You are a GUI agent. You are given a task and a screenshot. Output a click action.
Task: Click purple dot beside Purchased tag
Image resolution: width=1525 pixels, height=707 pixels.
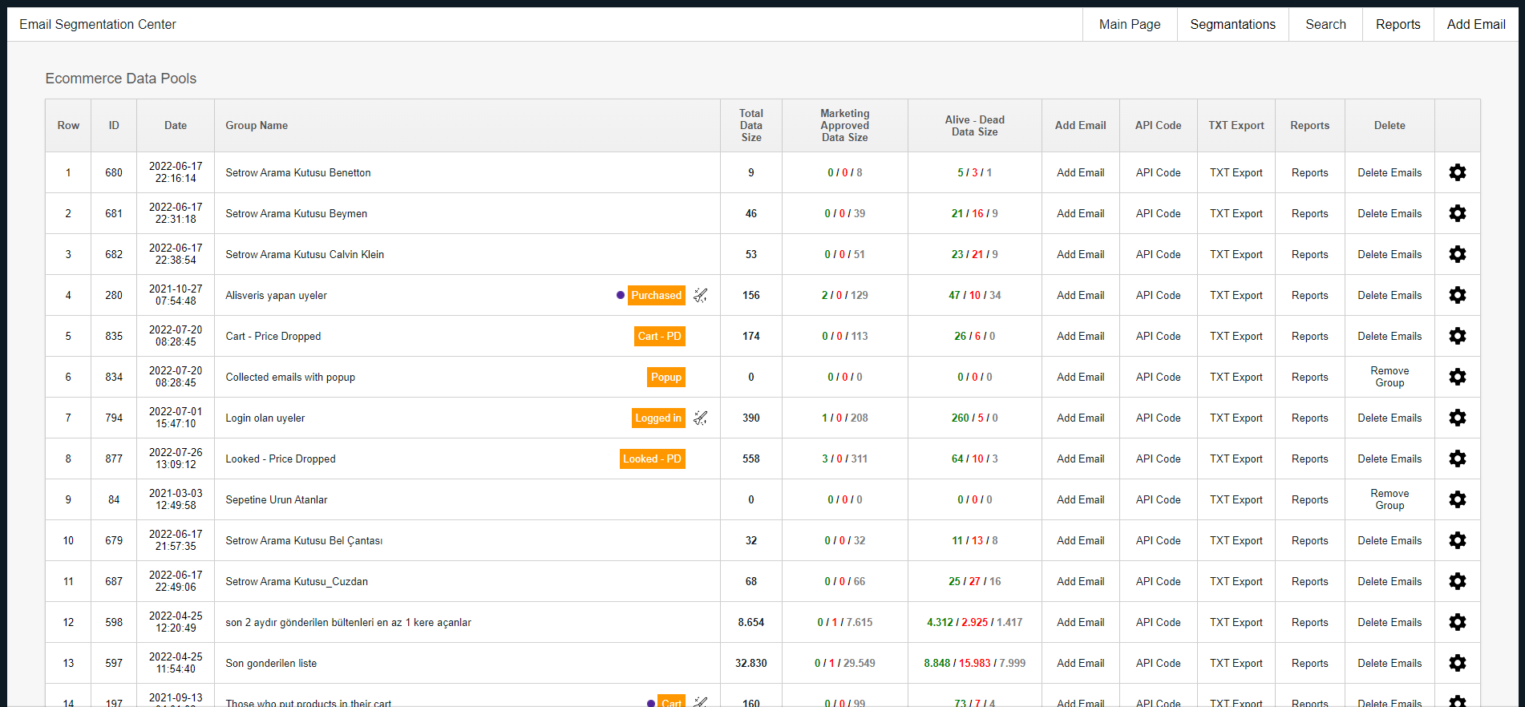[x=621, y=295]
